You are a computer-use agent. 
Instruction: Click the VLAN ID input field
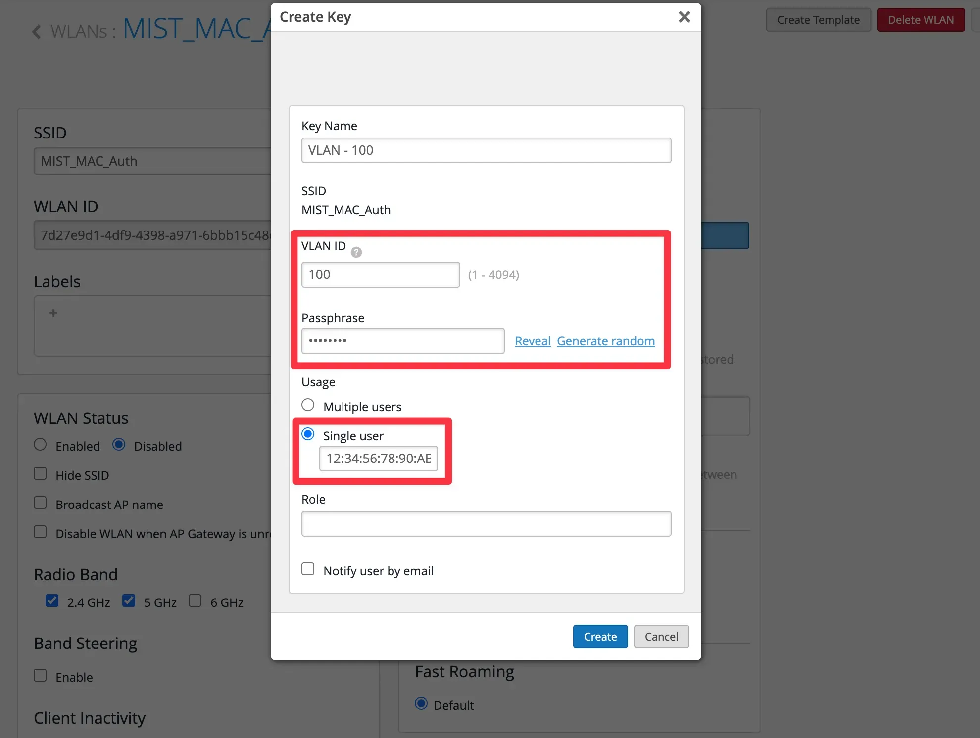tap(380, 275)
